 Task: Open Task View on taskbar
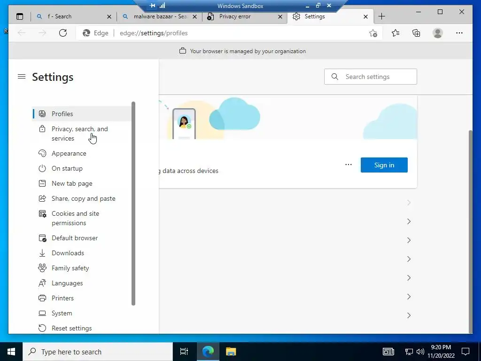[x=184, y=352]
